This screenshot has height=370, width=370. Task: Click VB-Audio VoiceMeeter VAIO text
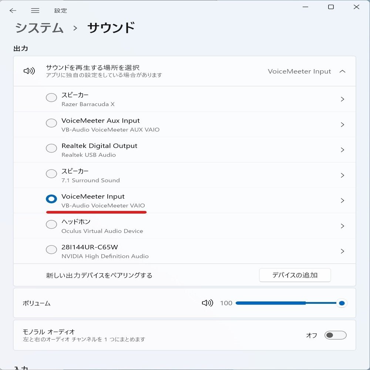(103, 205)
